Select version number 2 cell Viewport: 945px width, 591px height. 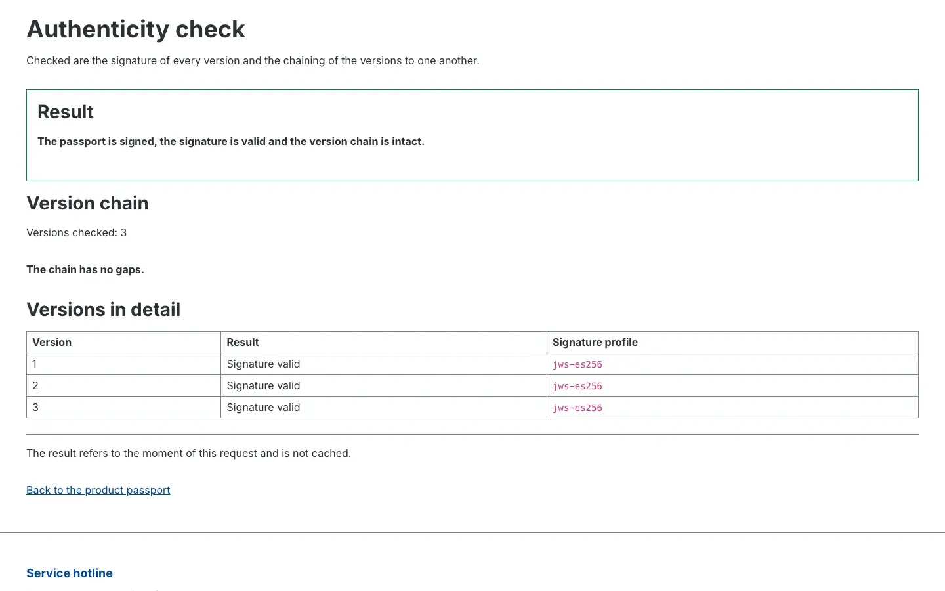(x=124, y=385)
